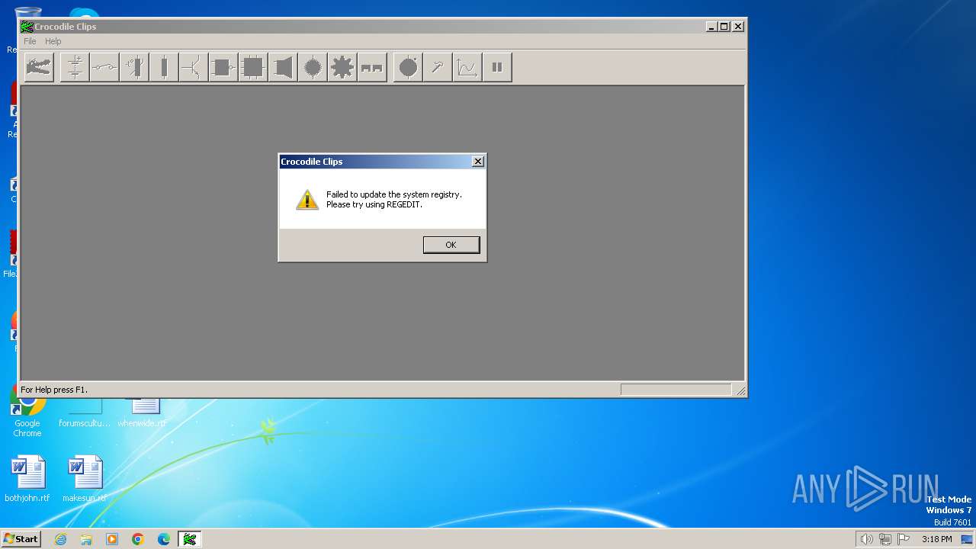Click the 3:18 PM taskbar clock
The height and width of the screenshot is (549, 976).
[936, 539]
